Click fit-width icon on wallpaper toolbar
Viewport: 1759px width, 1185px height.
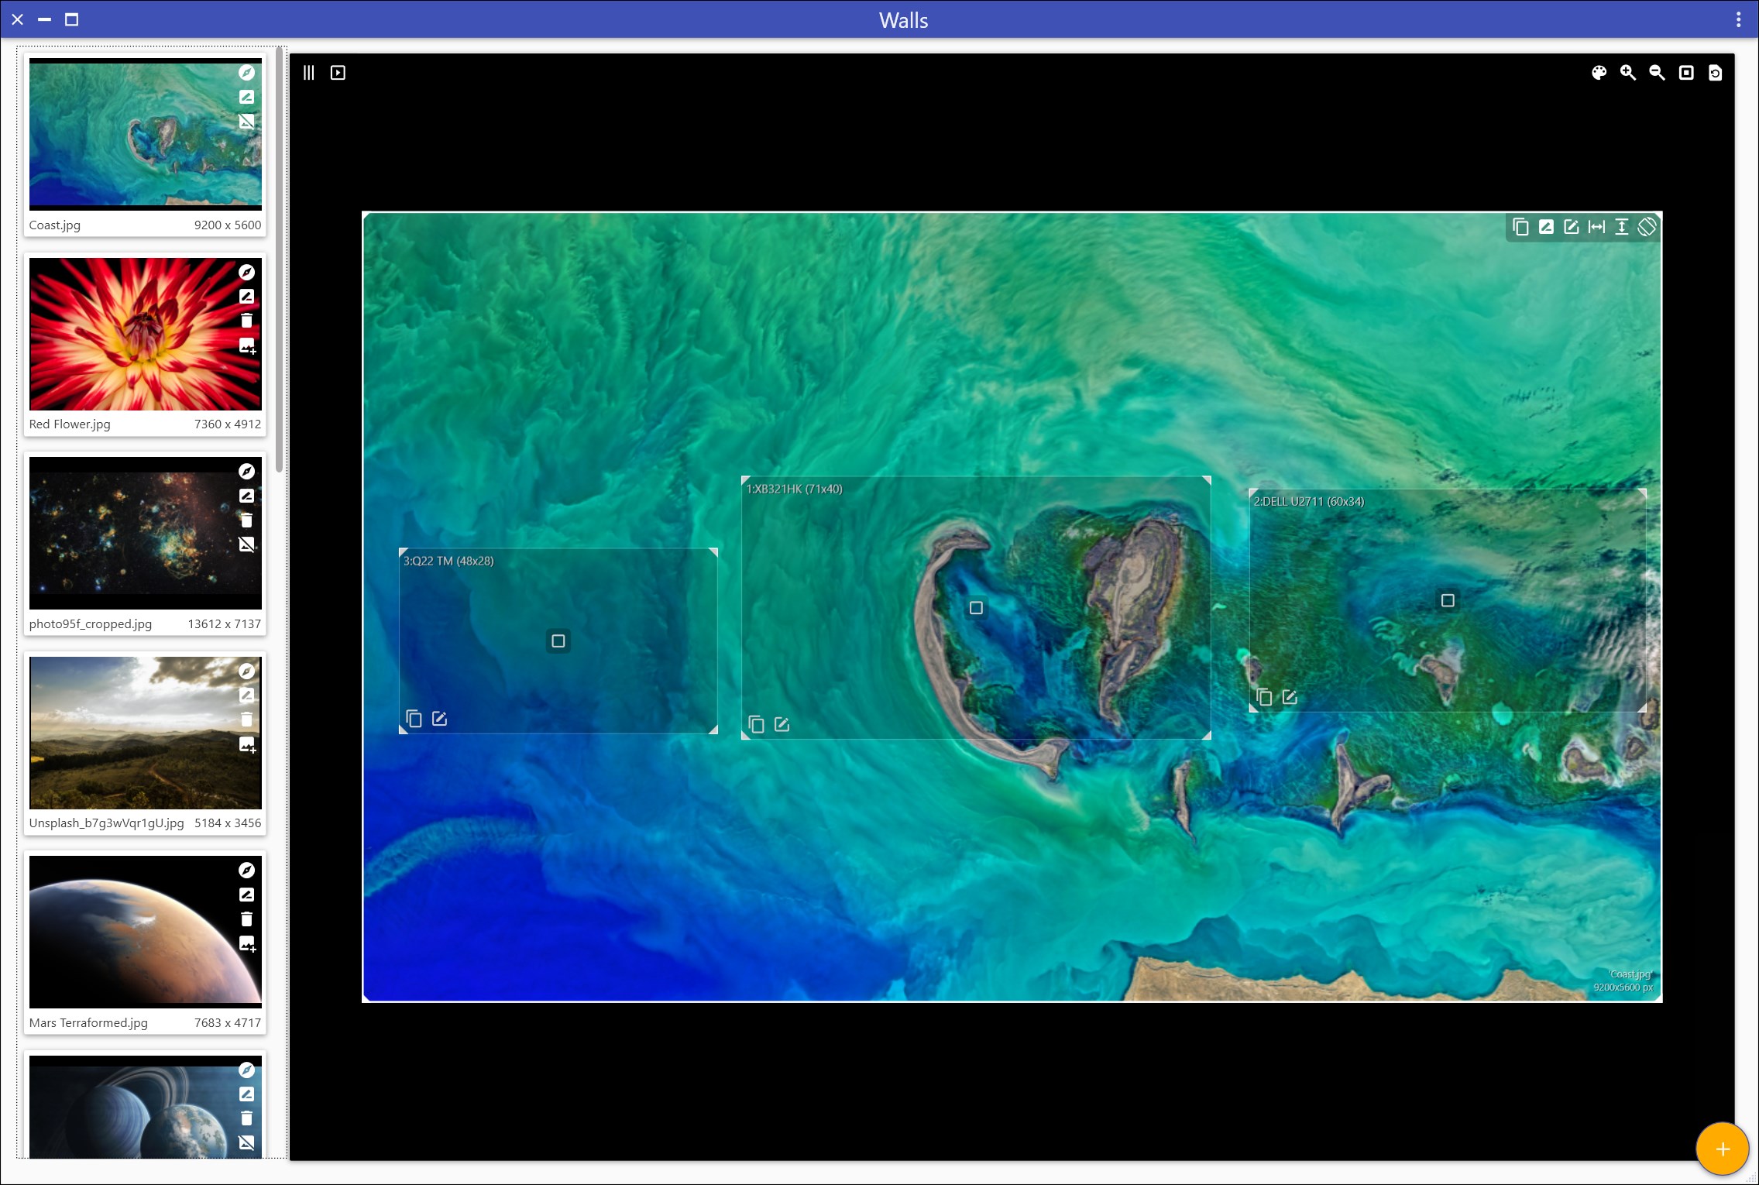(x=1596, y=227)
